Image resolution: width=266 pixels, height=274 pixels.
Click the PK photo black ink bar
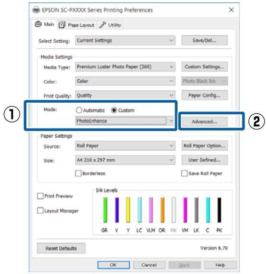click(x=219, y=210)
